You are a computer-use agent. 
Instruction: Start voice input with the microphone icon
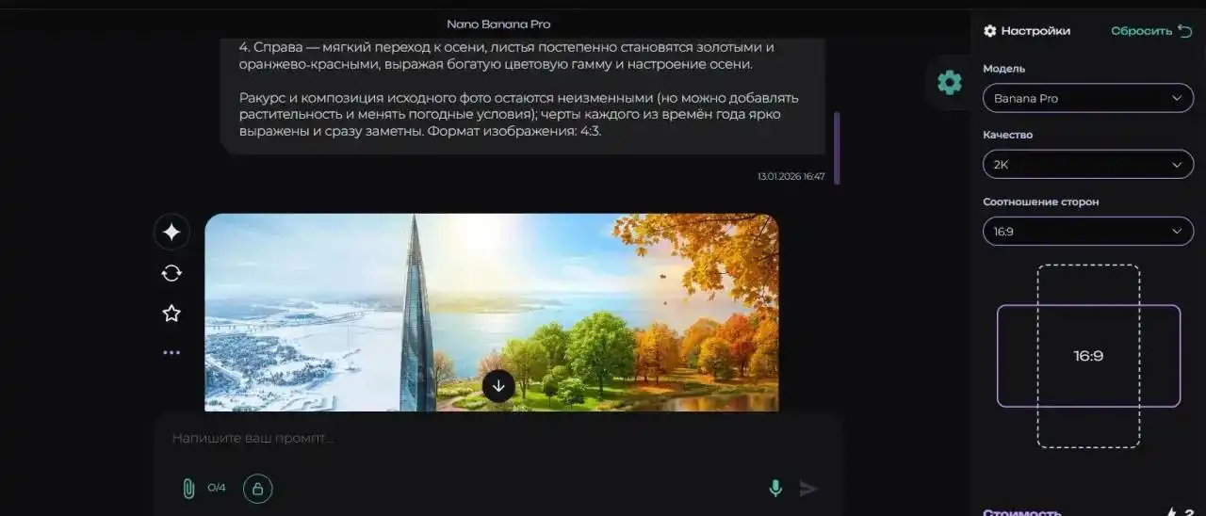point(775,489)
